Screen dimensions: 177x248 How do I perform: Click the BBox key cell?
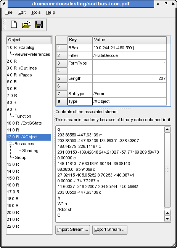tap(80, 48)
